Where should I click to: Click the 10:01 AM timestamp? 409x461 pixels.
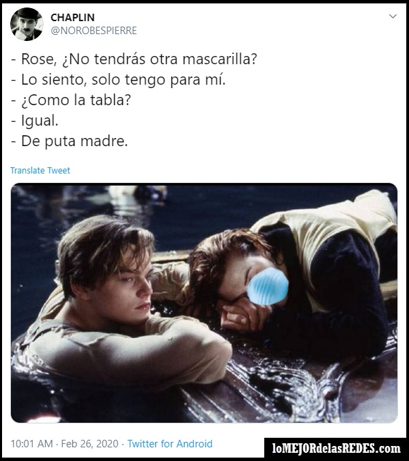coord(32,444)
